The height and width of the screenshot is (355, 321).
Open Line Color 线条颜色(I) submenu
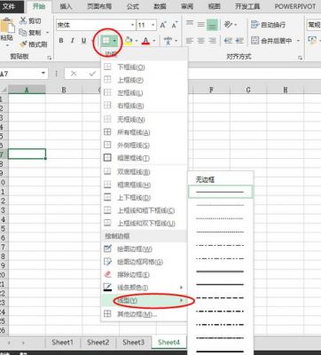click(x=145, y=288)
